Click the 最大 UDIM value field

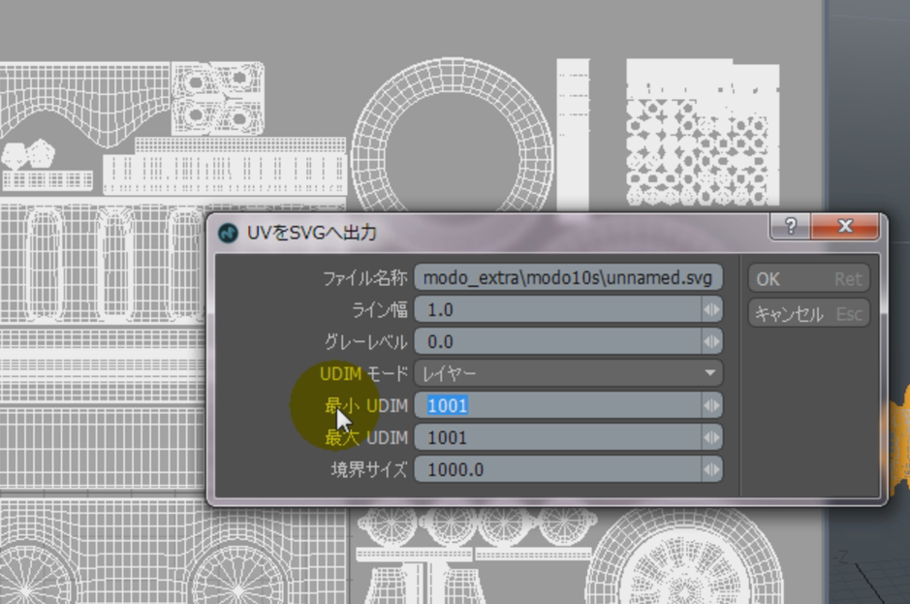(557, 437)
